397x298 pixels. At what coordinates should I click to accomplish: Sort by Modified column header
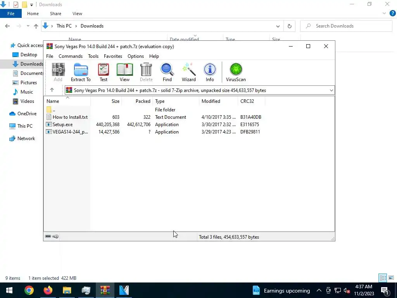click(x=219, y=101)
